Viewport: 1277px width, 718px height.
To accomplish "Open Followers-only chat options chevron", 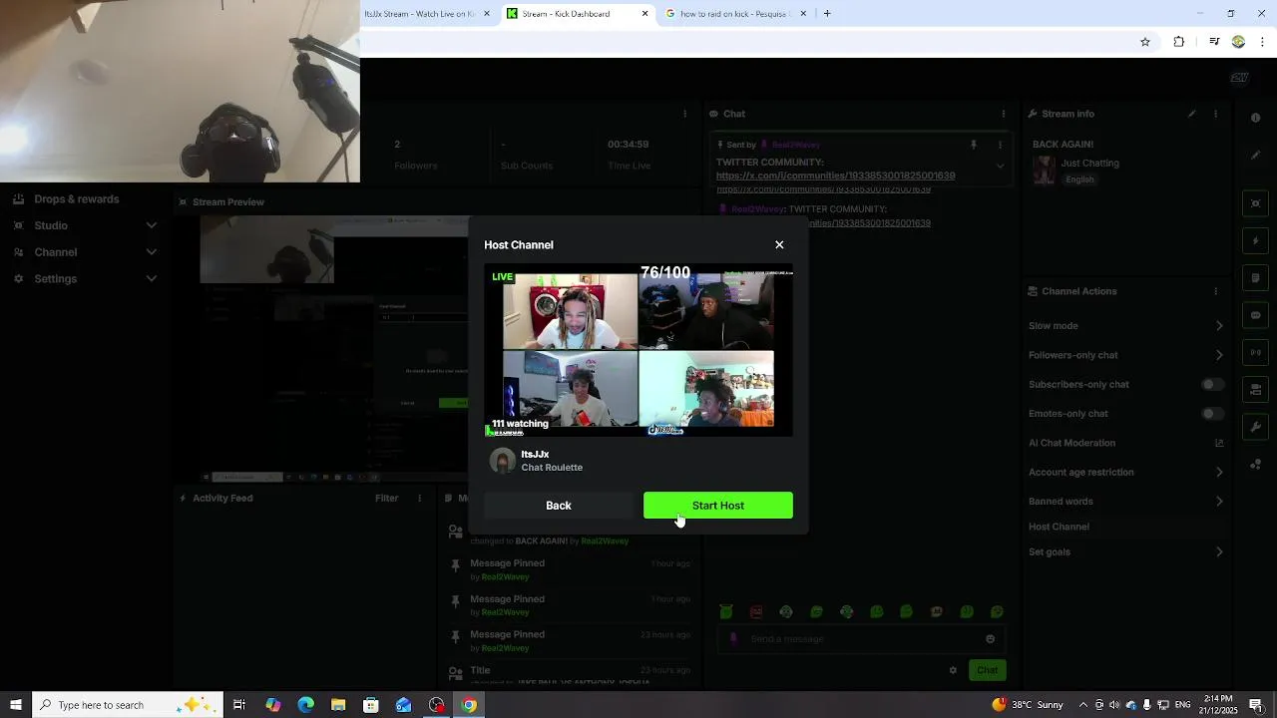I will pyautogui.click(x=1219, y=355).
